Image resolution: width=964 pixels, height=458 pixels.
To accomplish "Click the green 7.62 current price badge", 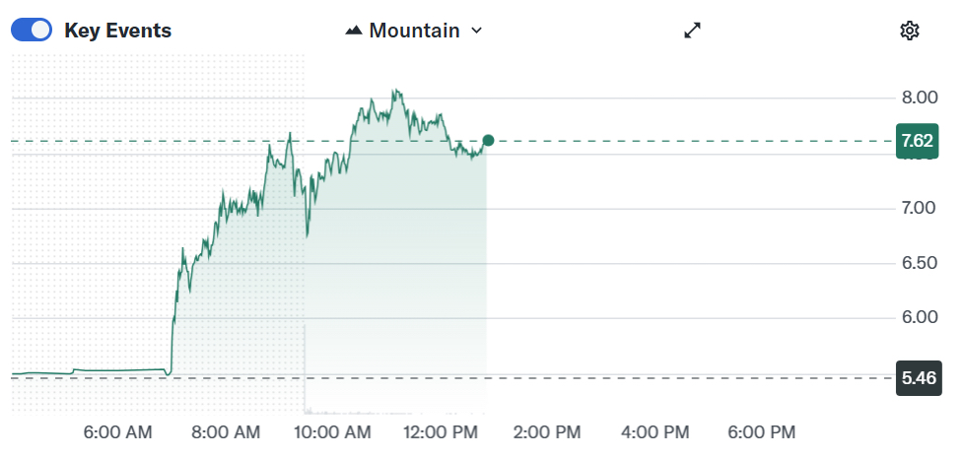I will click(917, 141).
